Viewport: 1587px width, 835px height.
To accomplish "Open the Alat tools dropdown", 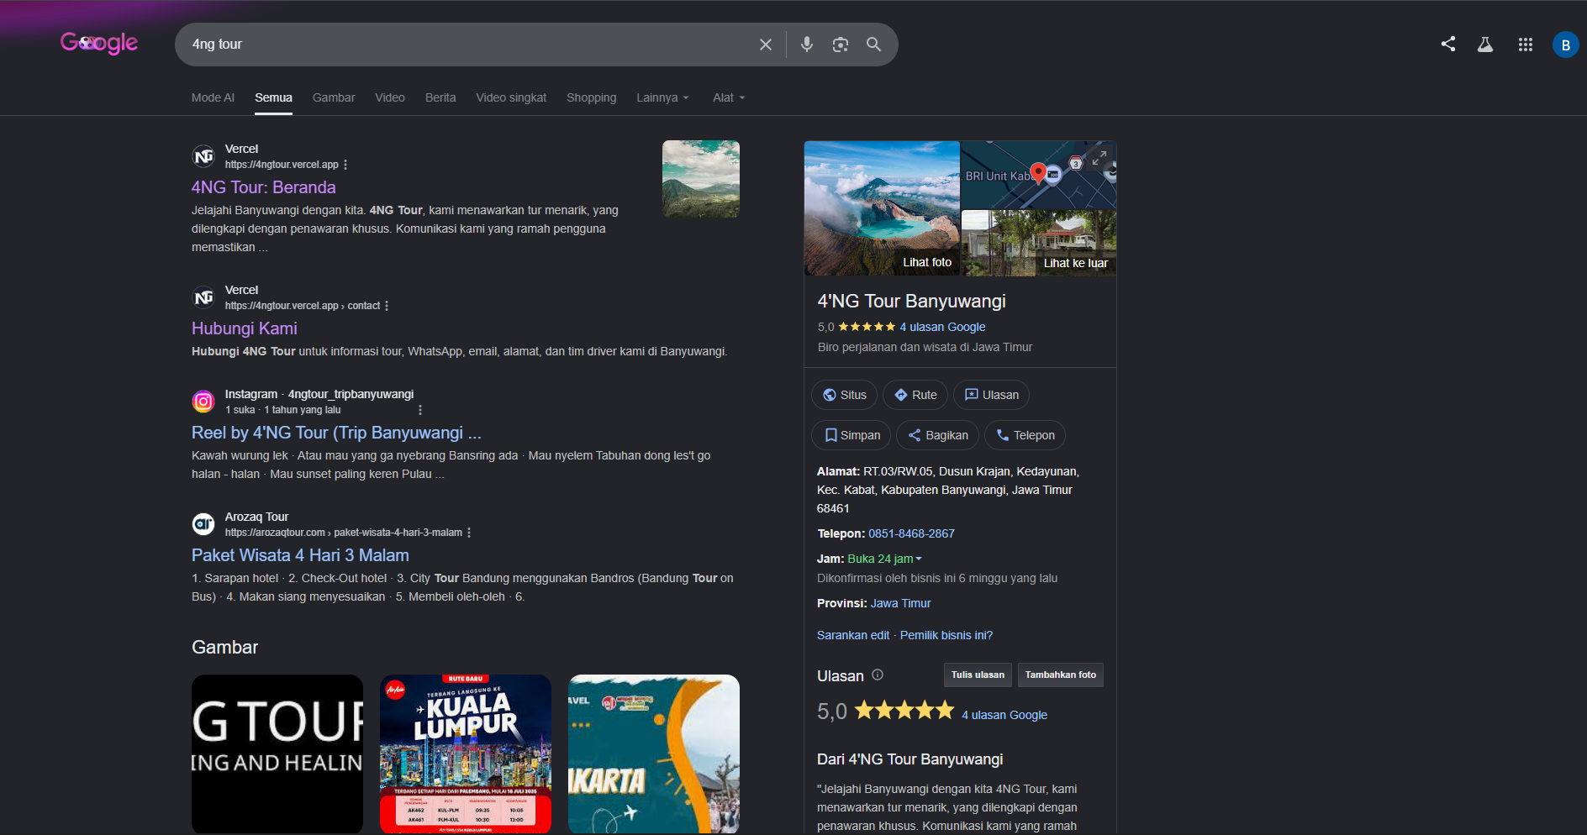I will pos(729,97).
